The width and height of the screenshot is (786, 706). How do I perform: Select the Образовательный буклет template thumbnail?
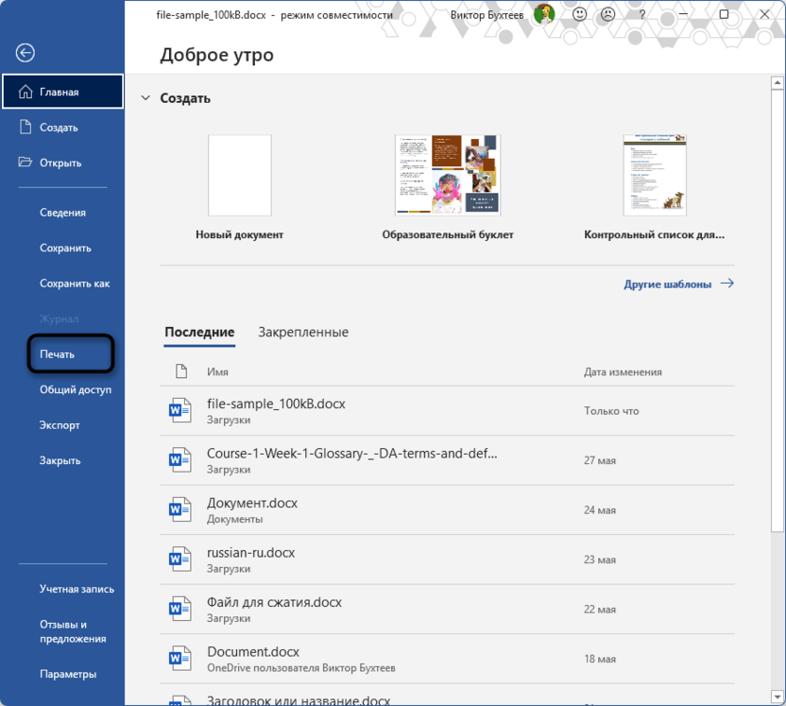pyautogui.click(x=448, y=175)
